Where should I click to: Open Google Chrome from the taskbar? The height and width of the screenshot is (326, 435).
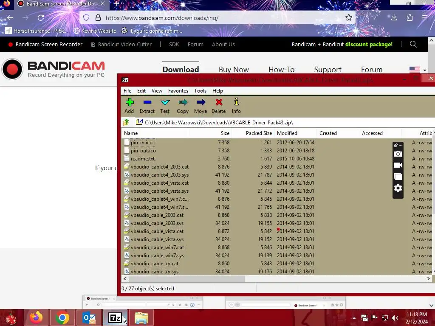62,318
